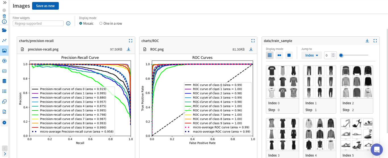Click the right arrow at sidebar bottom
Screen dimensions: 388x158
click(5, 154)
